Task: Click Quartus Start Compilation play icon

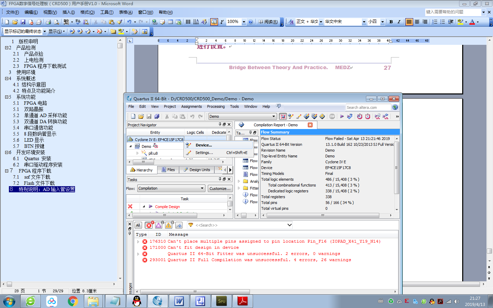Action: 342,116
